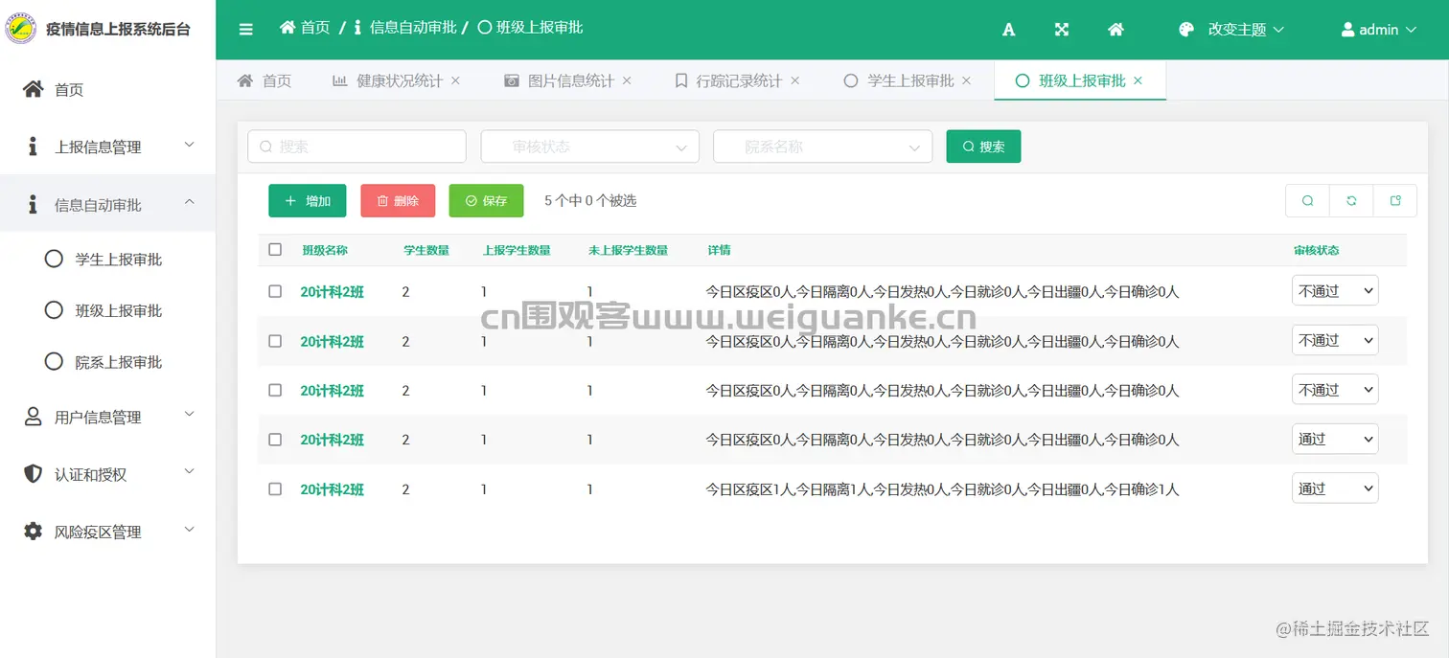Click the font size 'A' icon in header
The image size is (1449, 658).
[1008, 30]
